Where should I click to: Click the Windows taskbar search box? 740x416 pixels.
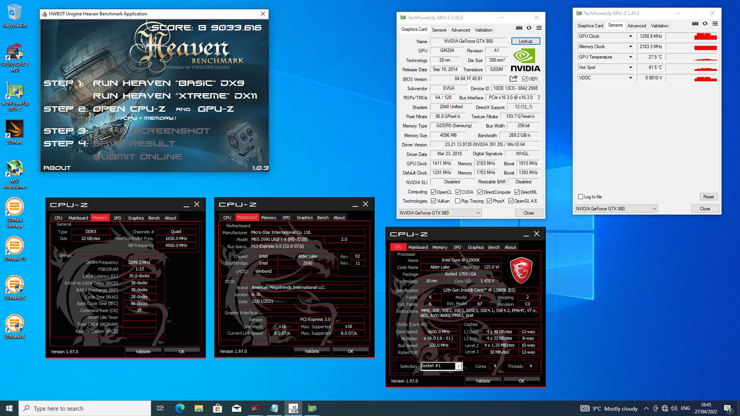(x=85, y=408)
